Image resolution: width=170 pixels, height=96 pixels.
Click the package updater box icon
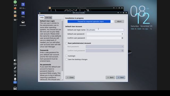(15, 71)
